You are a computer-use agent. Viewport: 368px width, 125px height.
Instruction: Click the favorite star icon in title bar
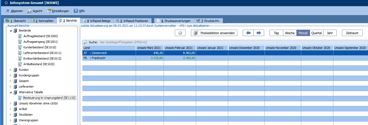[6, 3]
